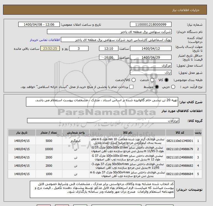Click the request creator name field

click(116, 40)
